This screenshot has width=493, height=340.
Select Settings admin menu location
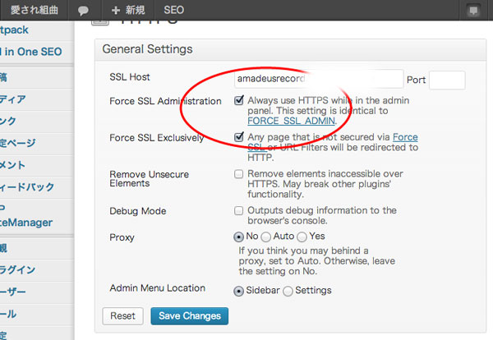[x=288, y=291]
